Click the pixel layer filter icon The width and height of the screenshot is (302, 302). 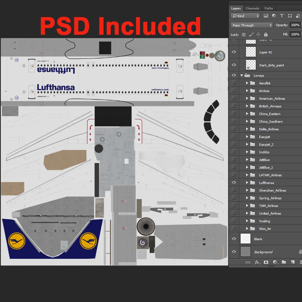click(266, 16)
